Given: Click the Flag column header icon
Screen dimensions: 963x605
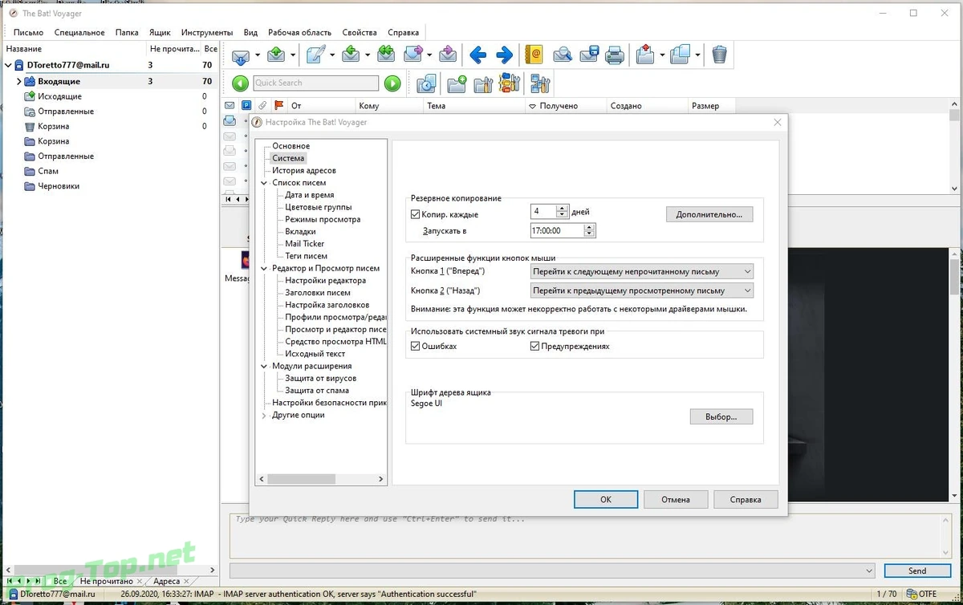Looking at the screenshot, I should point(279,105).
